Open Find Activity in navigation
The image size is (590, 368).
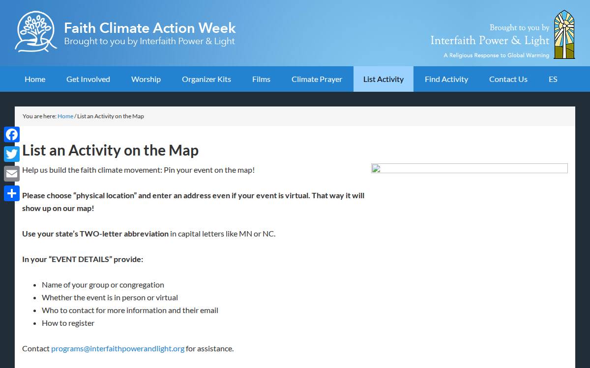tap(446, 79)
